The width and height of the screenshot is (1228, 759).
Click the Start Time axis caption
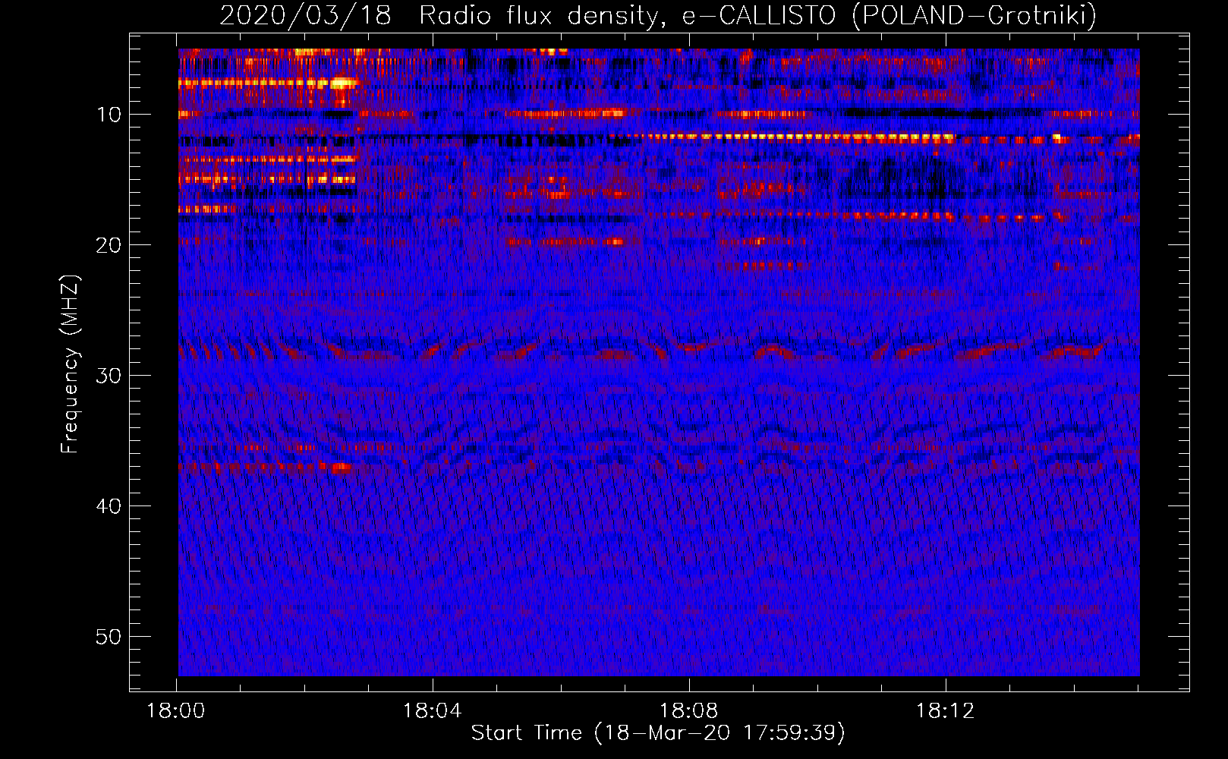click(x=658, y=733)
